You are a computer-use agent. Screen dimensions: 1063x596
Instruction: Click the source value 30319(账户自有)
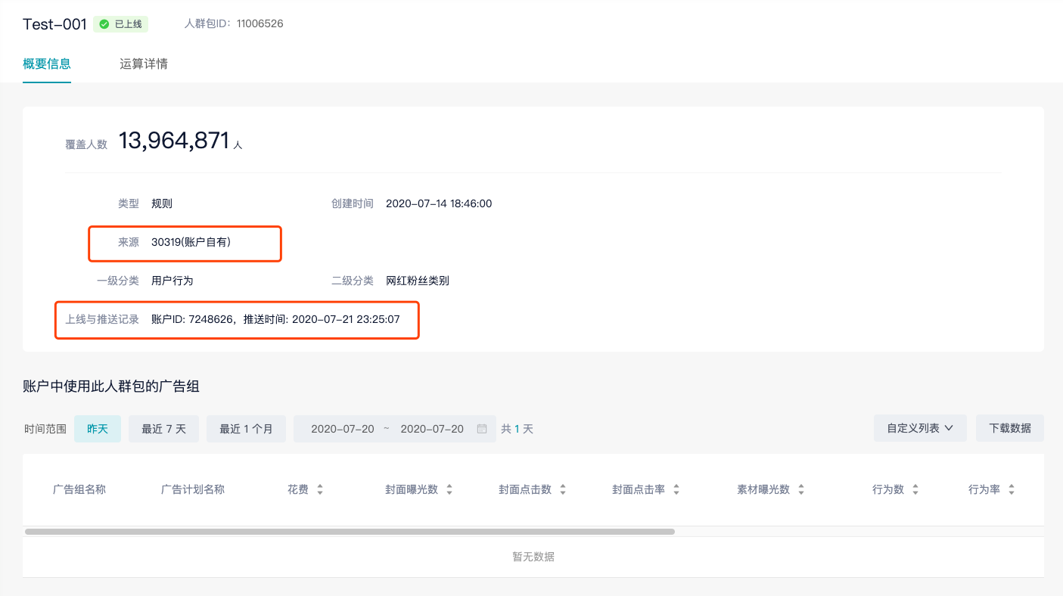(191, 242)
